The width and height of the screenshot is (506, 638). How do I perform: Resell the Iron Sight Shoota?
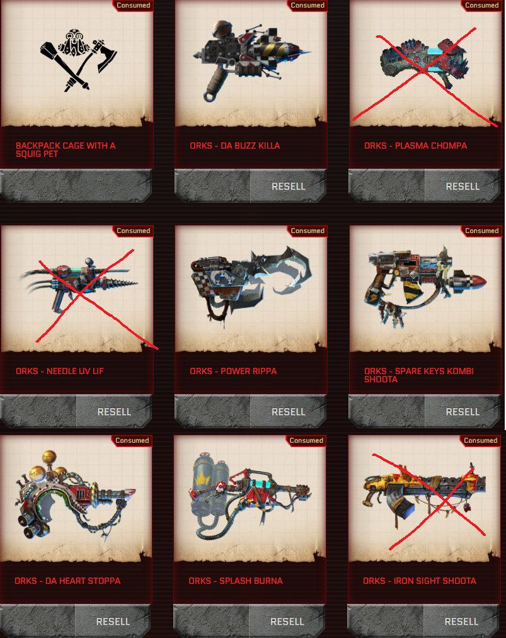461,622
